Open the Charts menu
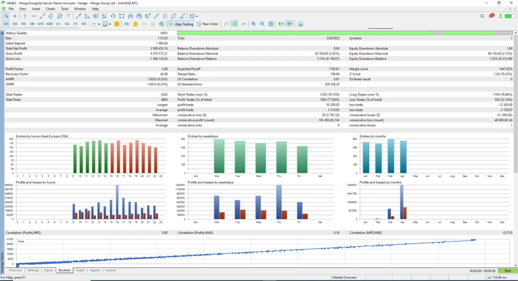Screen dimensions: 518x281 pos(50,9)
